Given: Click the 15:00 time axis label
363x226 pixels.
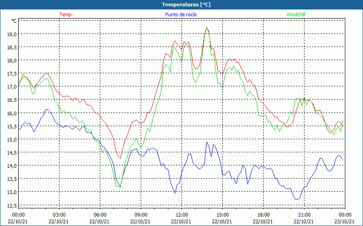Looking at the screenshot, I should (222, 215).
